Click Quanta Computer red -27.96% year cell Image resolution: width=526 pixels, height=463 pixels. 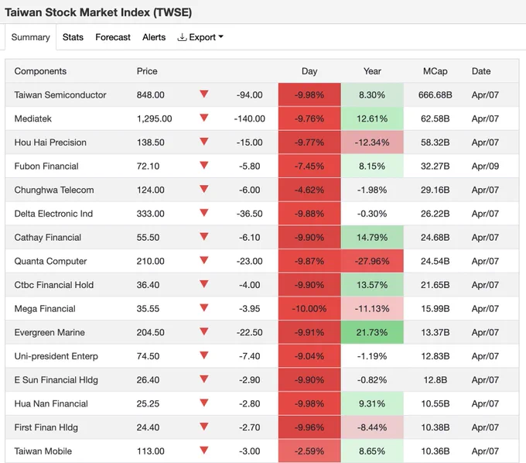(x=372, y=261)
